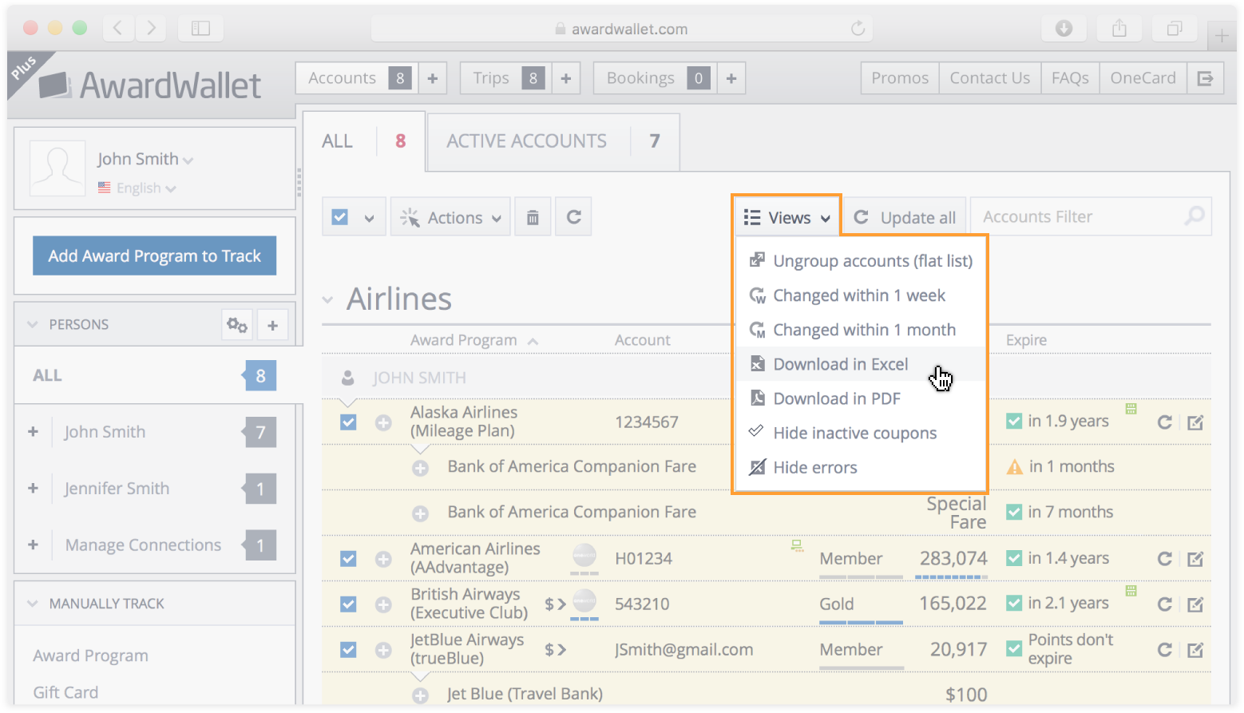Click Add Award Program to Track
Viewport: 1244px width, 713px height.
tap(154, 255)
